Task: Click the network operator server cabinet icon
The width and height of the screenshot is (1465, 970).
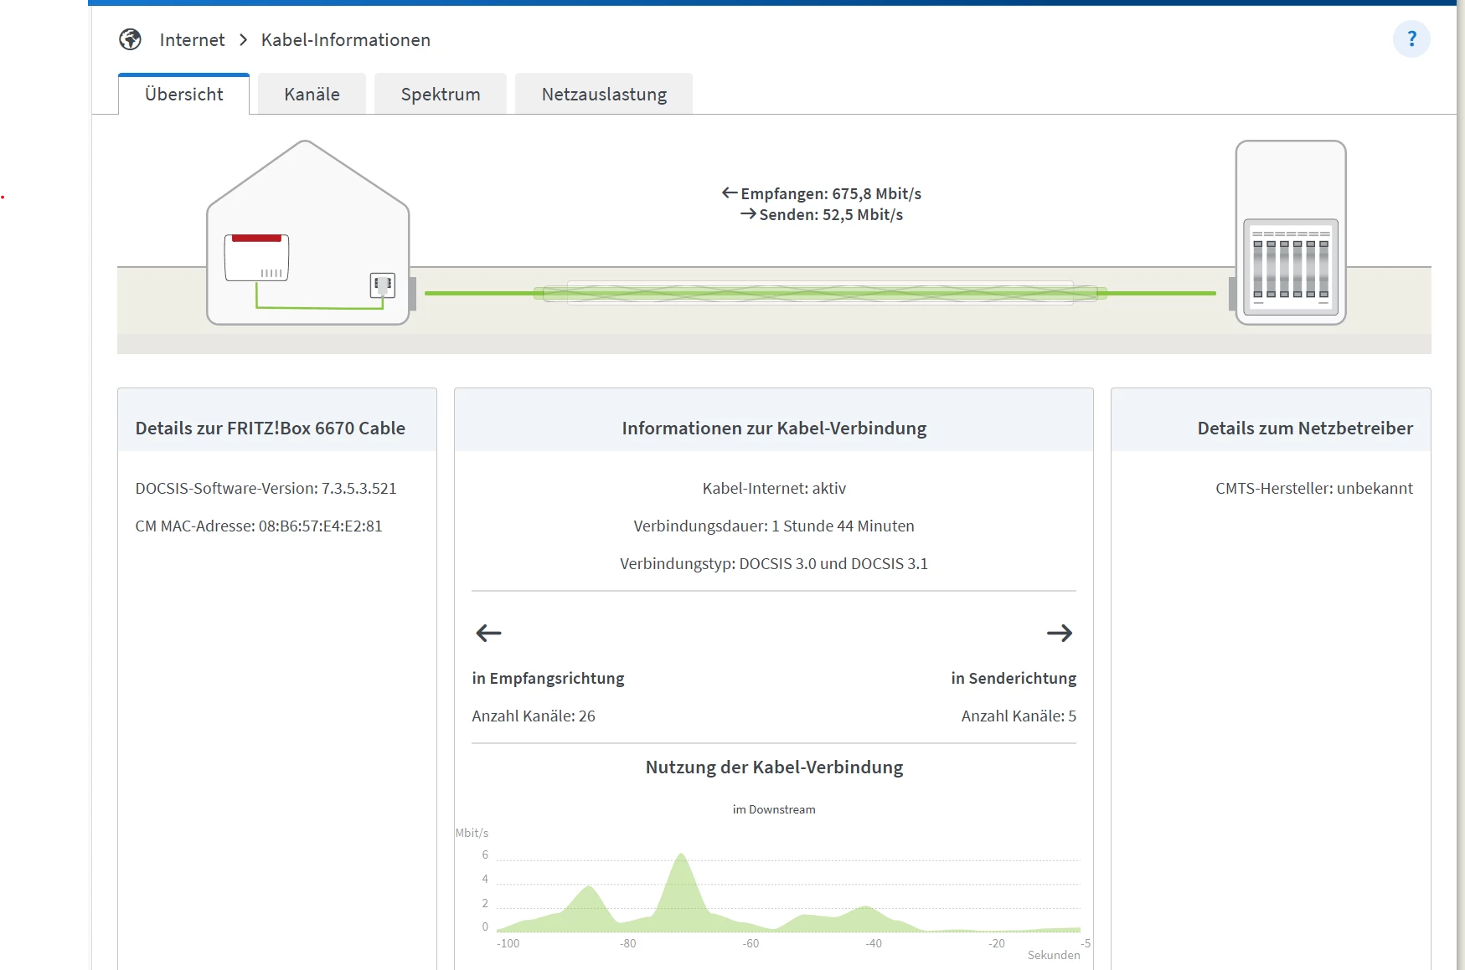Action: [x=1291, y=232]
